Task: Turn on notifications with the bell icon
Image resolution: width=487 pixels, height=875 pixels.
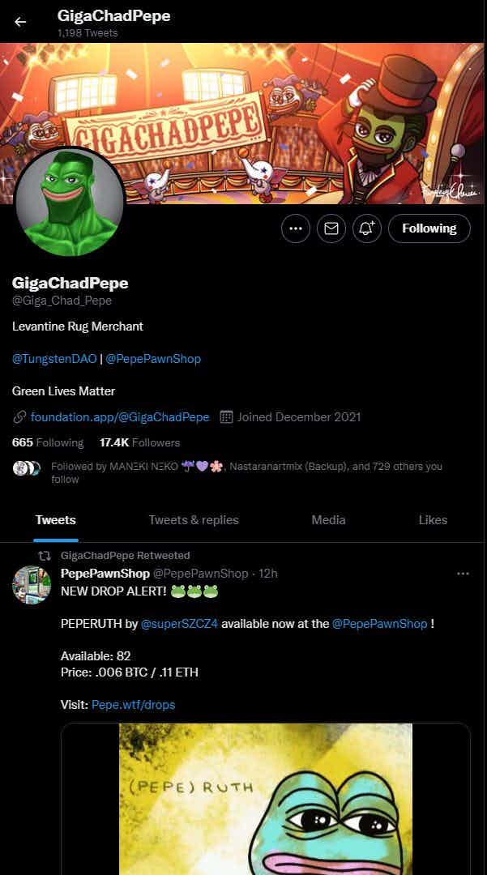Action: 367,228
